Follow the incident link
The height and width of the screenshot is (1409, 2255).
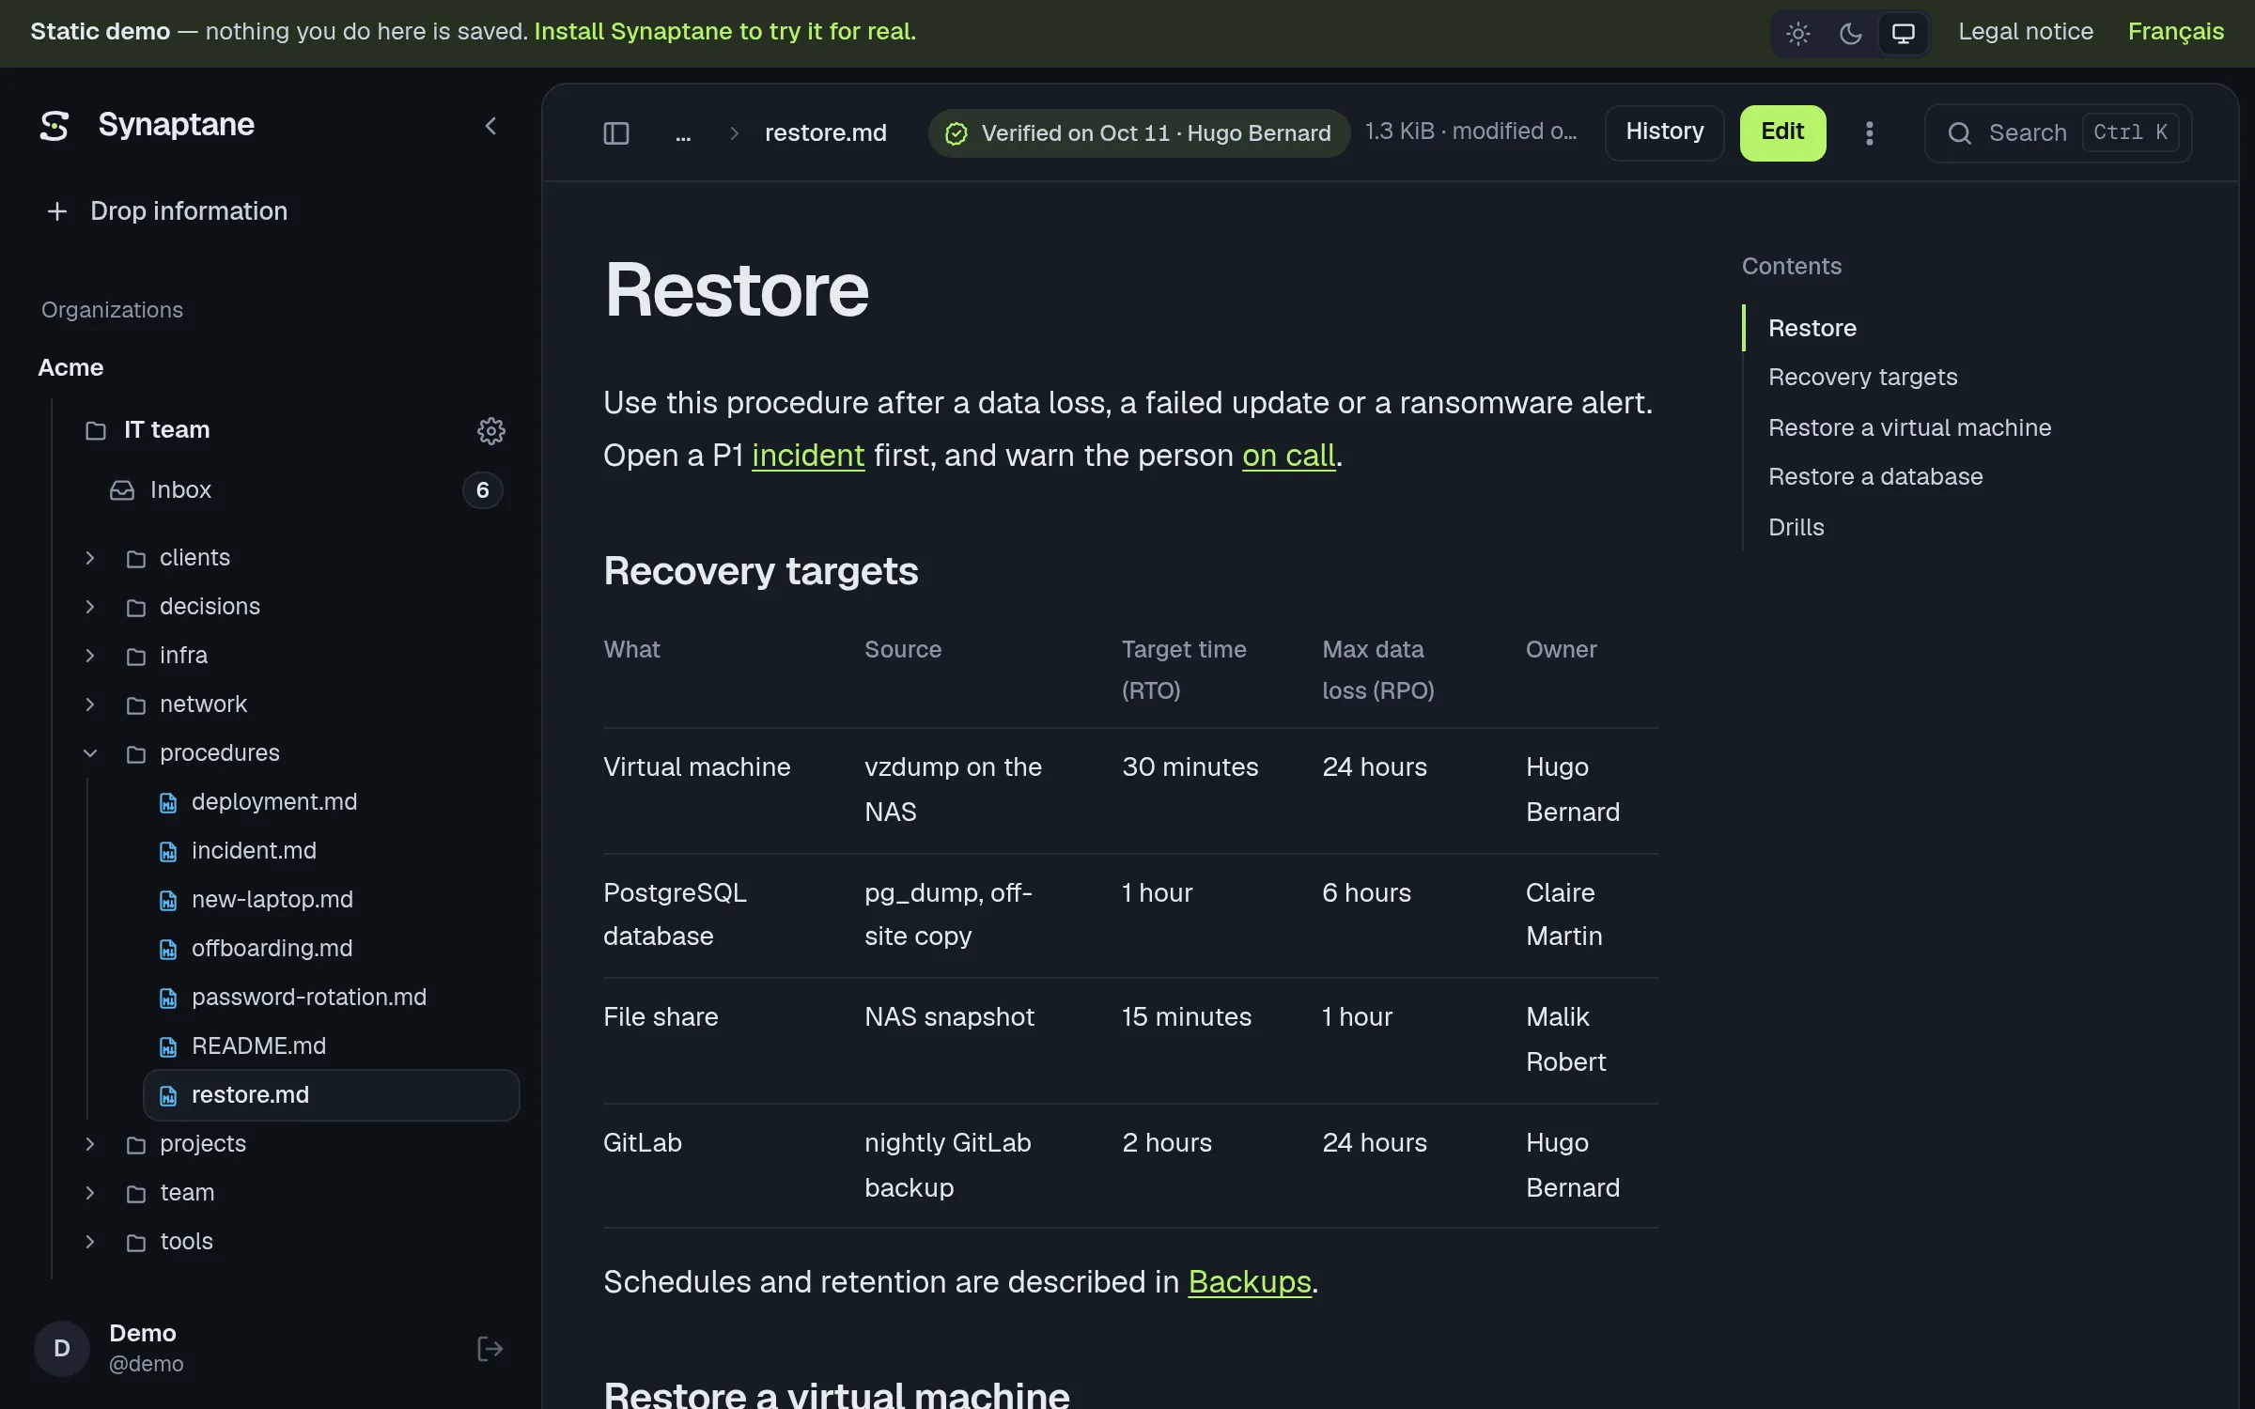pyautogui.click(x=808, y=456)
